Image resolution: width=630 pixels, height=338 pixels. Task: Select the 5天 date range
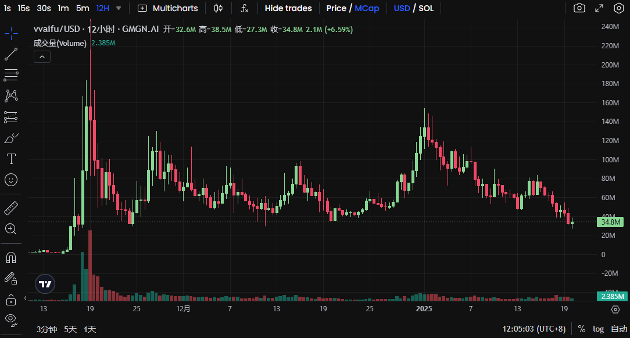click(70, 329)
